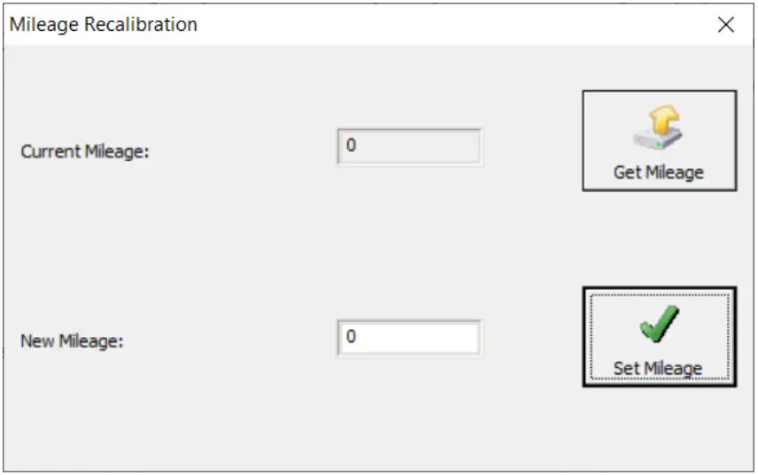Select the 0 value in New Mileage
The image size is (758, 475).
pos(352,337)
